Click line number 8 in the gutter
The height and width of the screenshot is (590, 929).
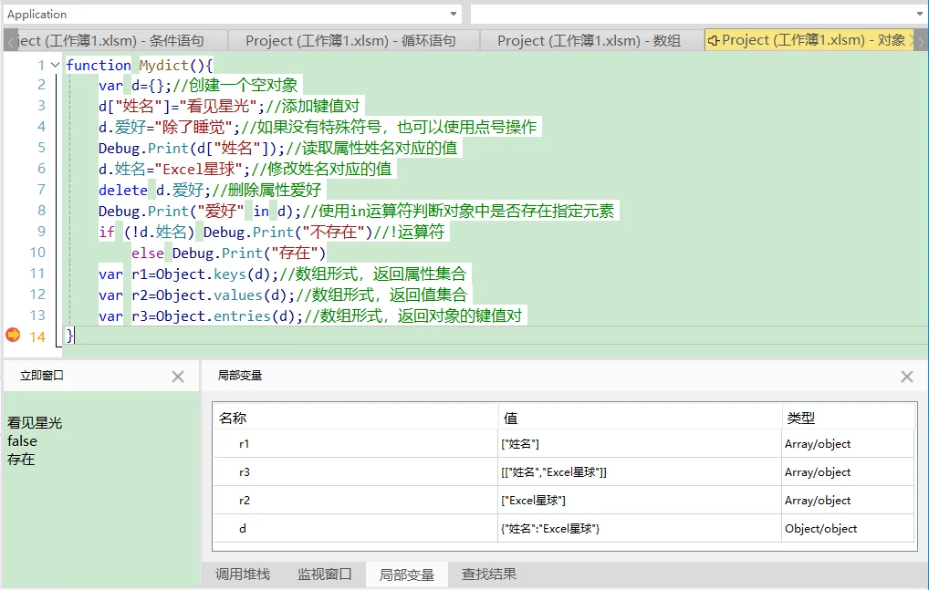[x=41, y=211]
